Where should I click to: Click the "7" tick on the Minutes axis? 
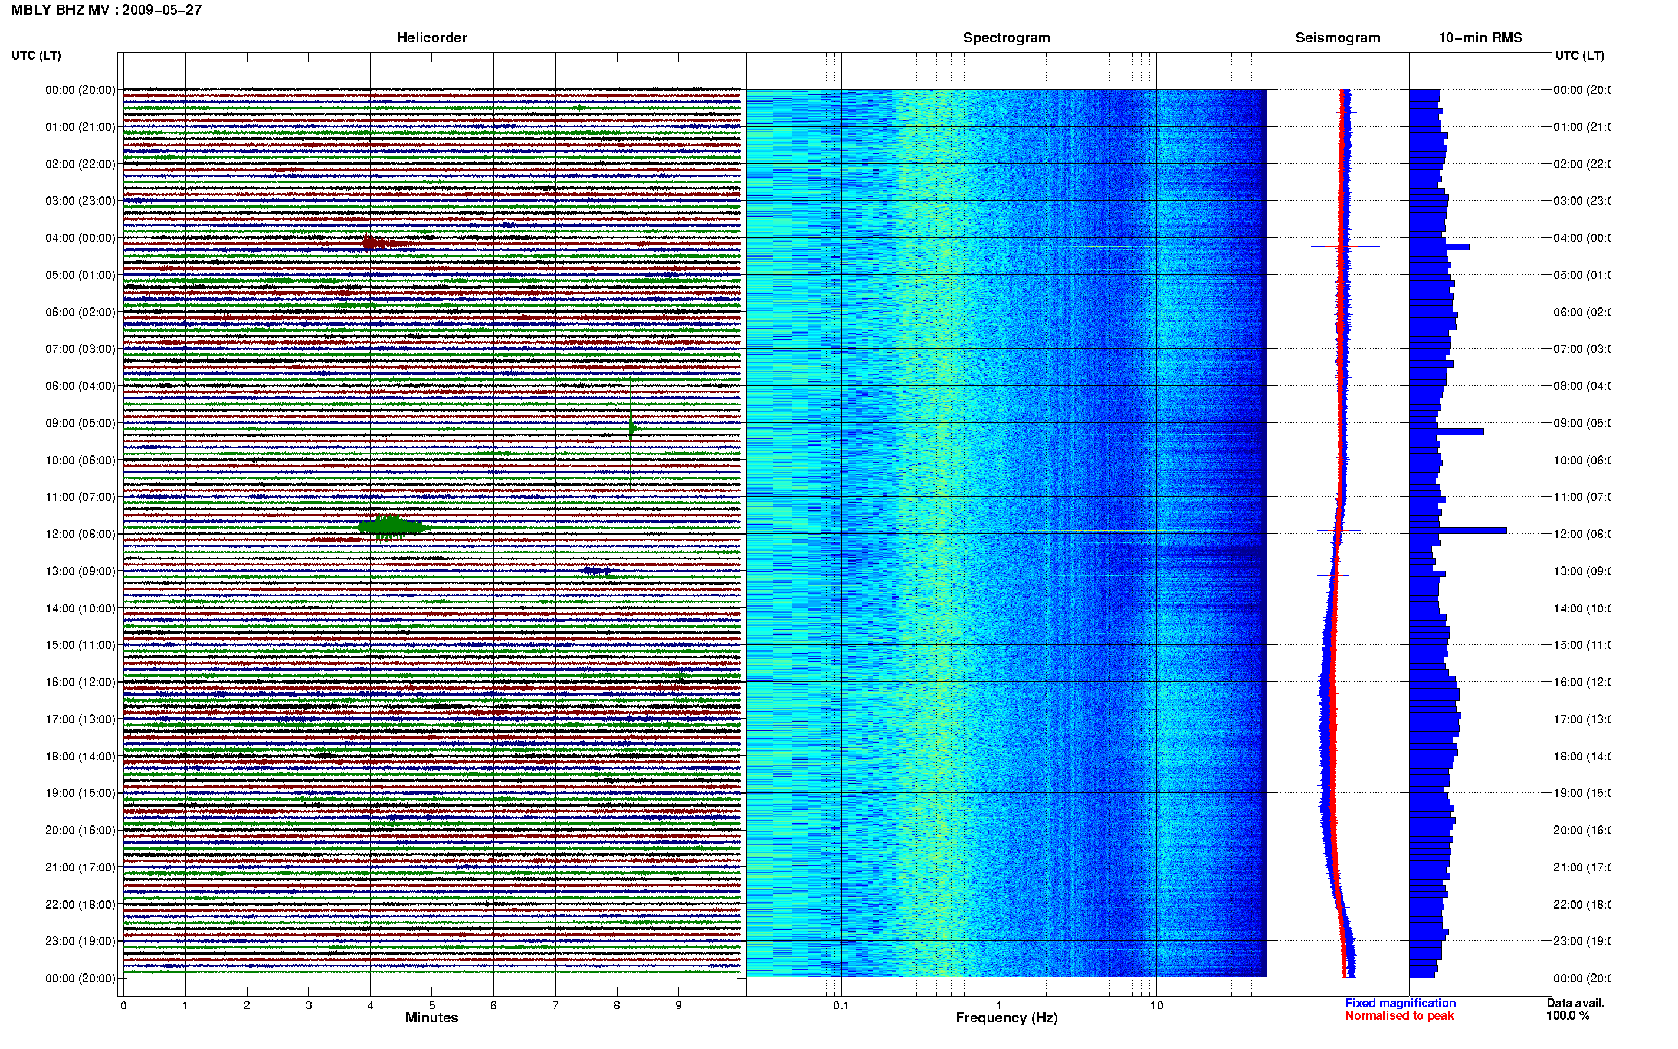pos(555,1005)
